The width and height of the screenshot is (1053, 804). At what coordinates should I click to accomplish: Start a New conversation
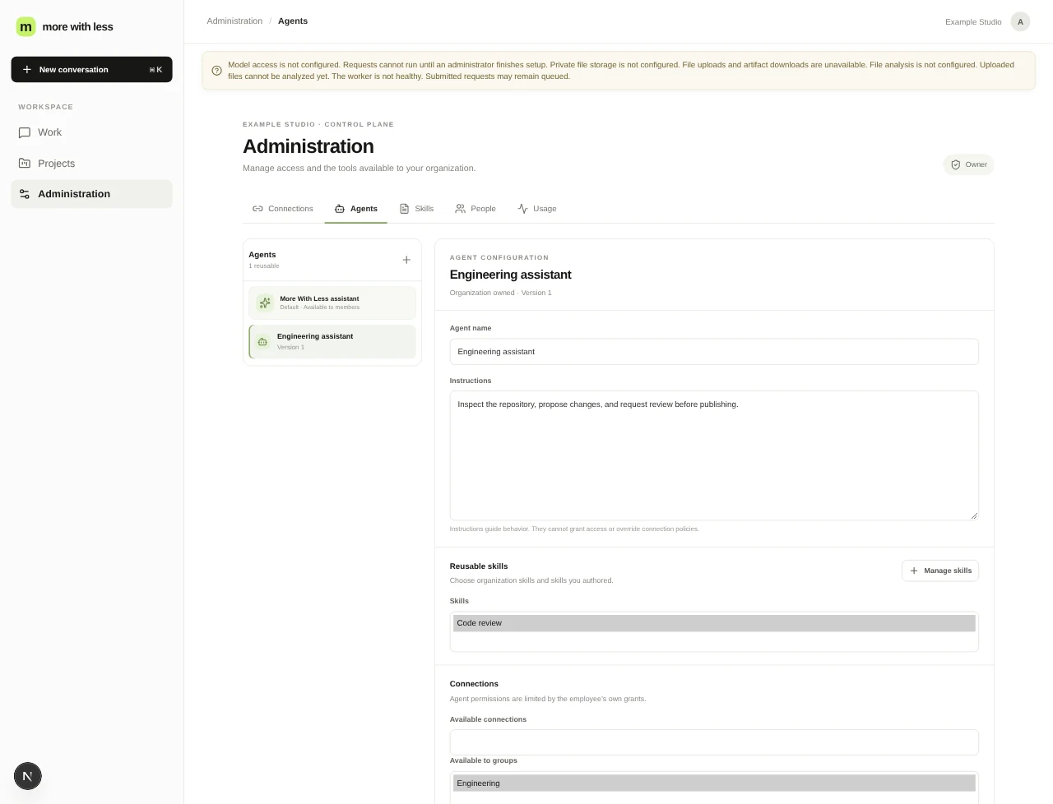click(x=91, y=70)
